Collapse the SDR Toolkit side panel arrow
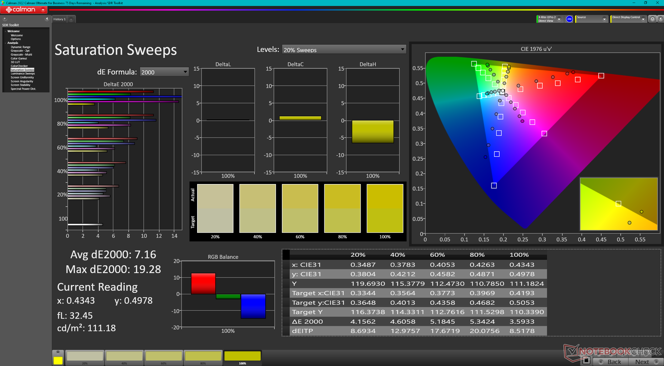 (47, 19)
